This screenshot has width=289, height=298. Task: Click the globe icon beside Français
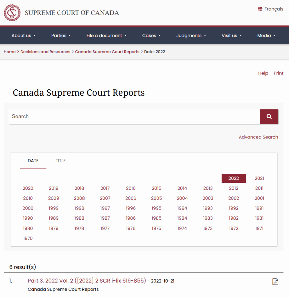260,9
